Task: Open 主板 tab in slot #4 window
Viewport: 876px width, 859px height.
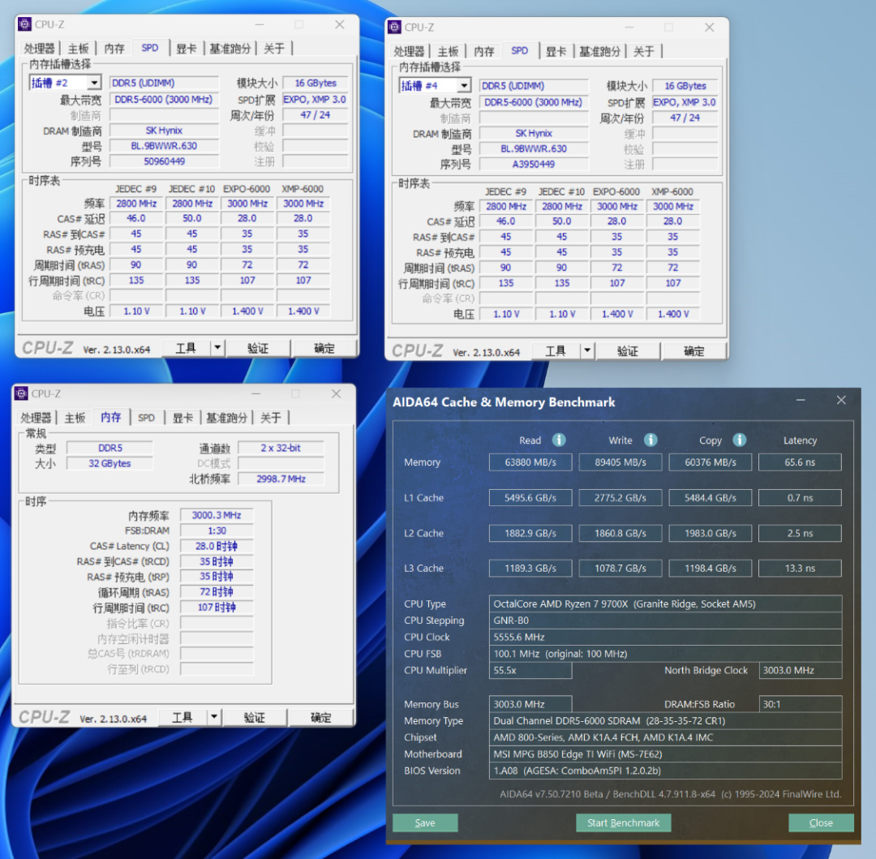Action: point(448,51)
